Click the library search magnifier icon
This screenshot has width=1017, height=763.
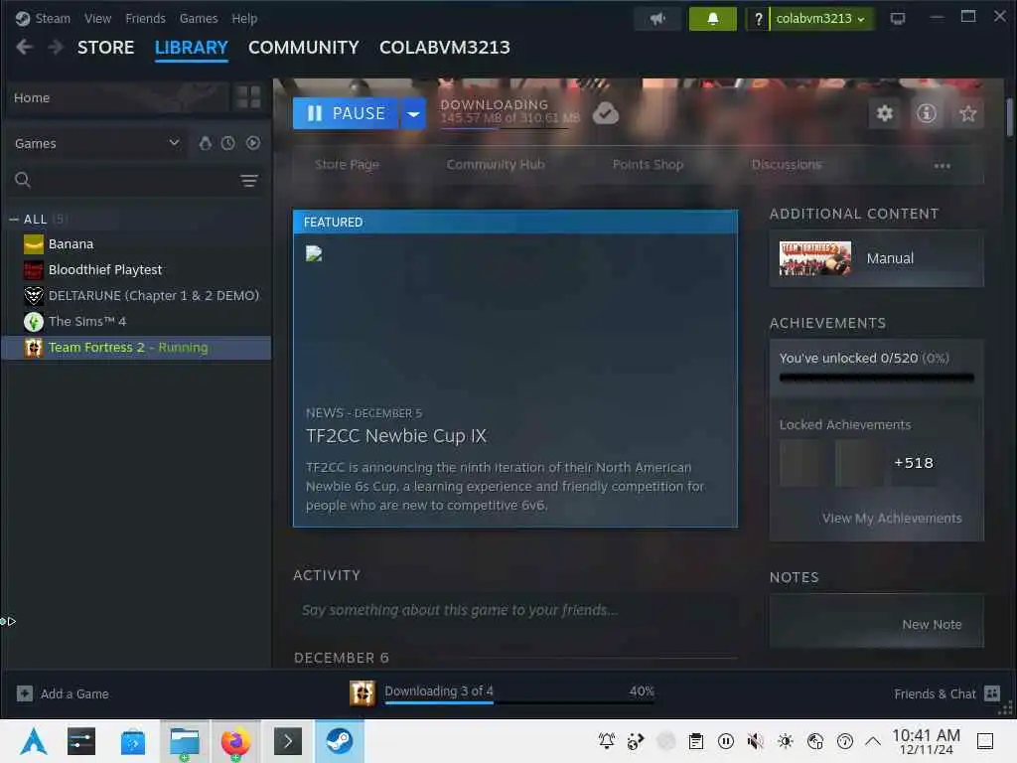23,180
